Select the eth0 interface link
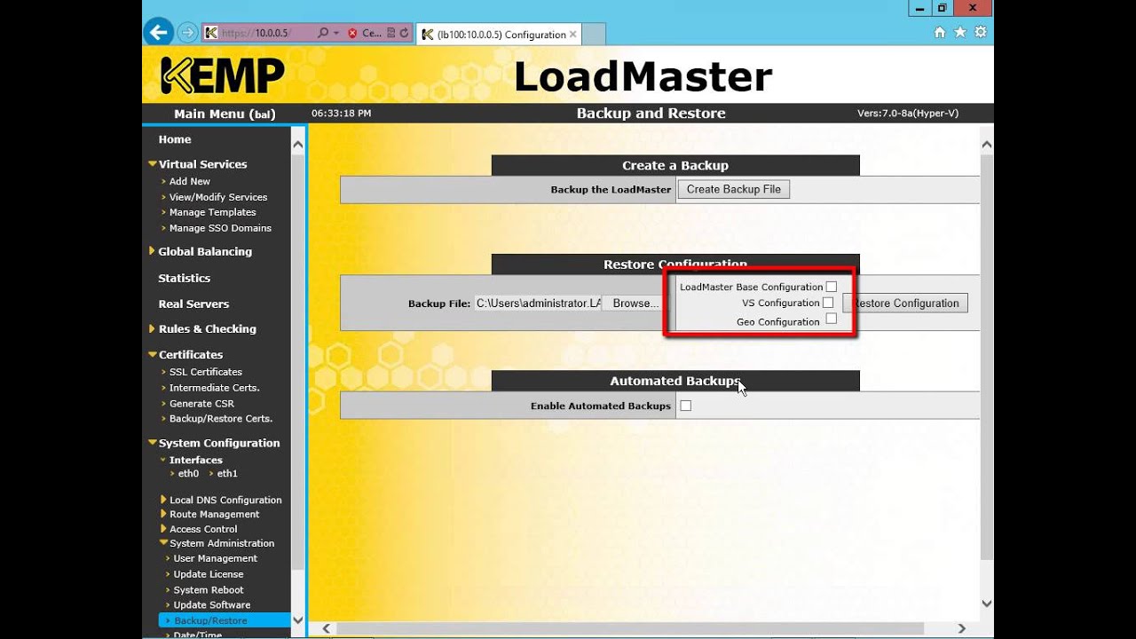The width and height of the screenshot is (1136, 639). (188, 474)
